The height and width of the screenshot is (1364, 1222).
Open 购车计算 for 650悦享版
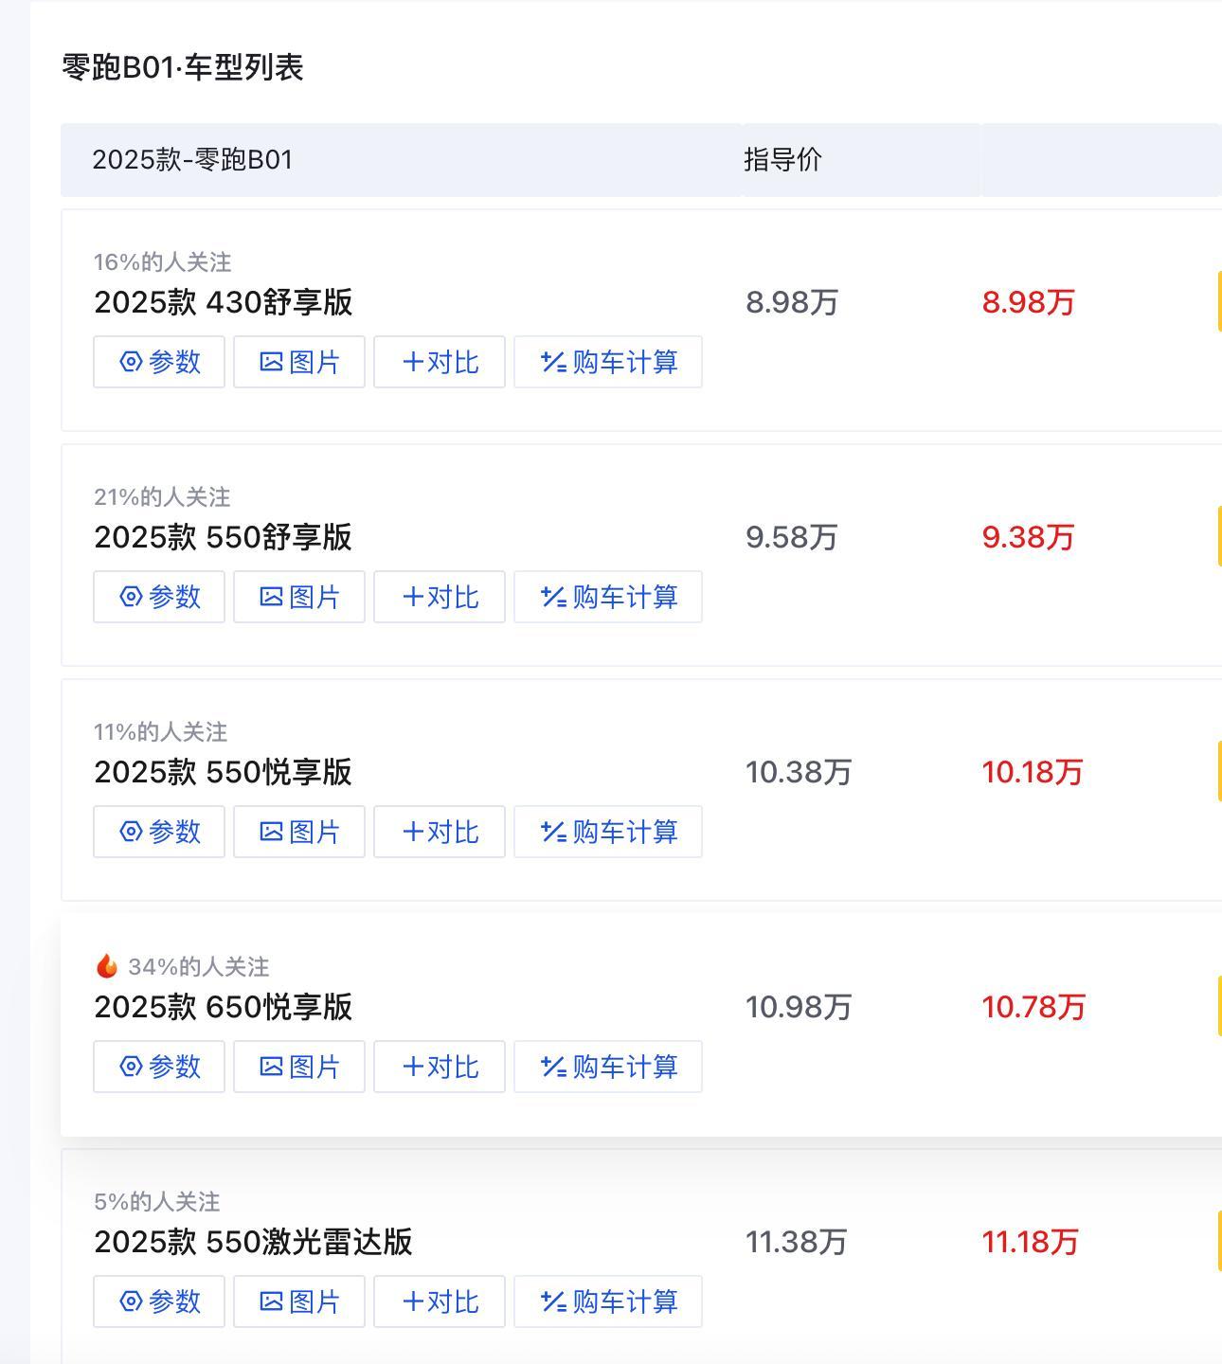click(x=608, y=1067)
